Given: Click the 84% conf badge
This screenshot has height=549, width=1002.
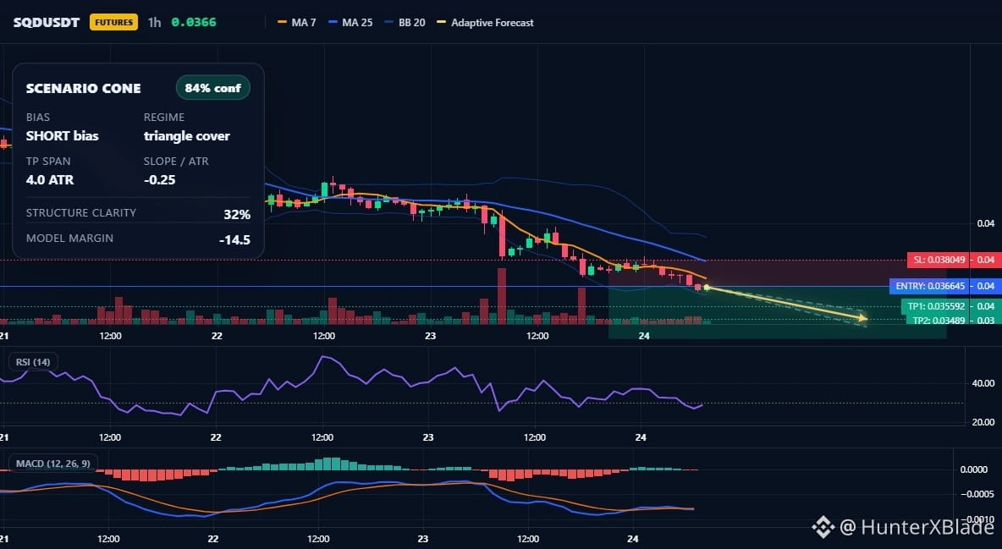Looking at the screenshot, I should (212, 88).
